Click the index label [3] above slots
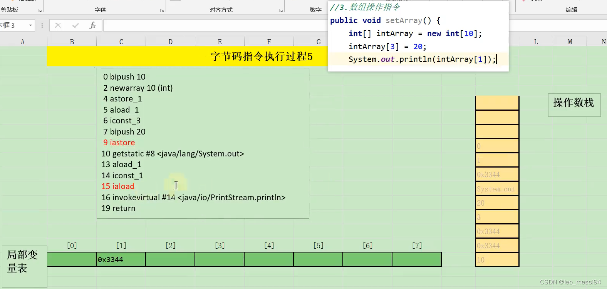This screenshot has width=607, height=289. (220, 246)
